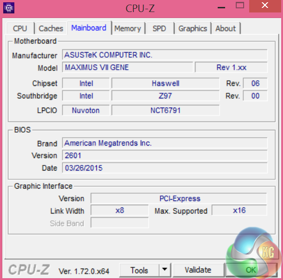This screenshot has width=283, height=280.
Task: Click the Z97 southbridge value
Action: pyautogui.click(x=165, y=96)
